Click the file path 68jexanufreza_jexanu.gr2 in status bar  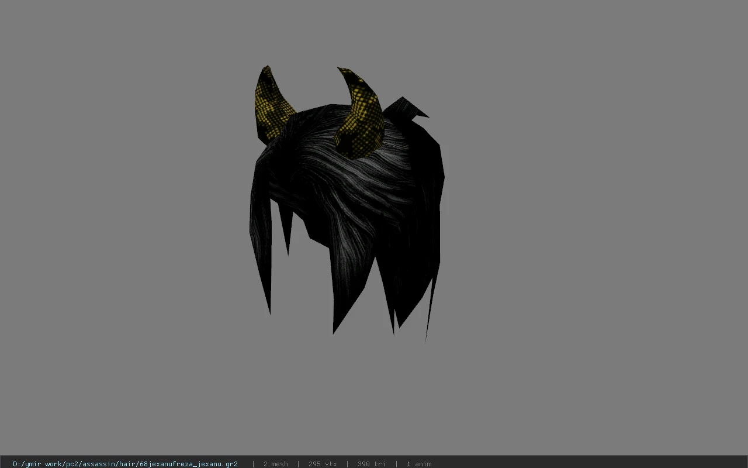[125, 464]
